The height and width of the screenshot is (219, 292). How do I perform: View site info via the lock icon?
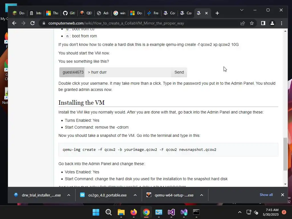coord(44,23)
